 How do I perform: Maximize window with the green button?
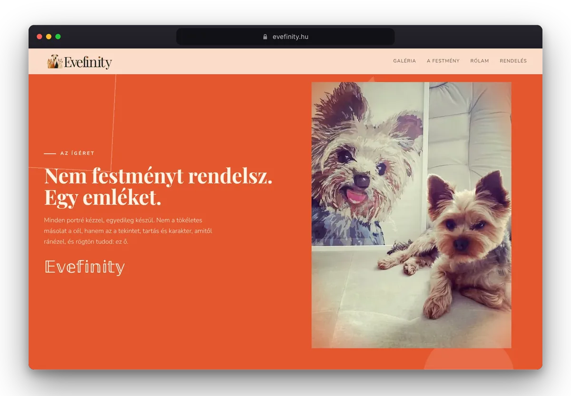[x=58, y=37]
